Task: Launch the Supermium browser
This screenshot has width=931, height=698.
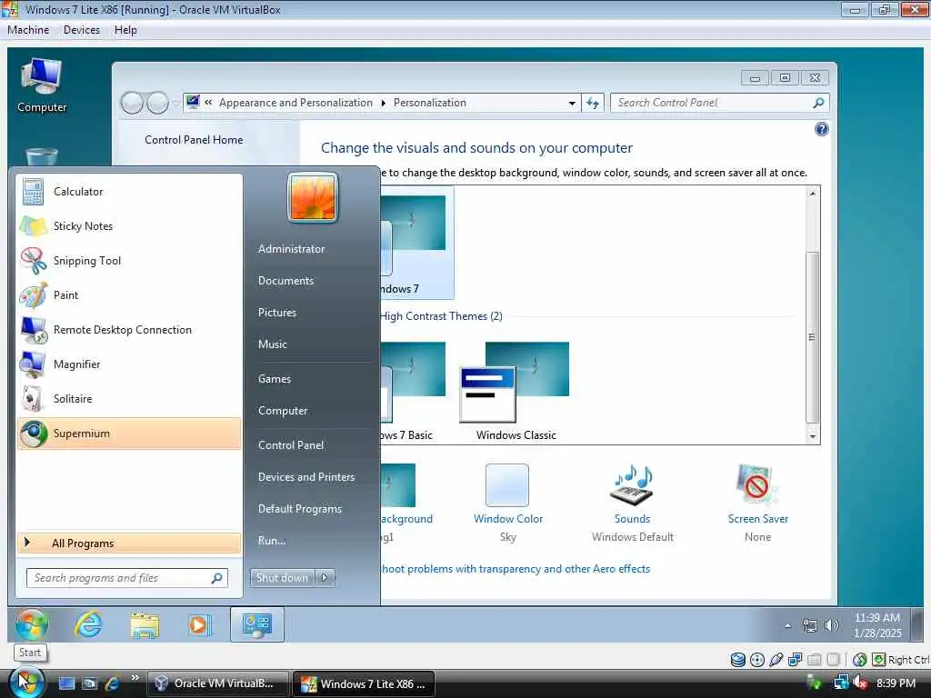Action: [x=129, y=434]
